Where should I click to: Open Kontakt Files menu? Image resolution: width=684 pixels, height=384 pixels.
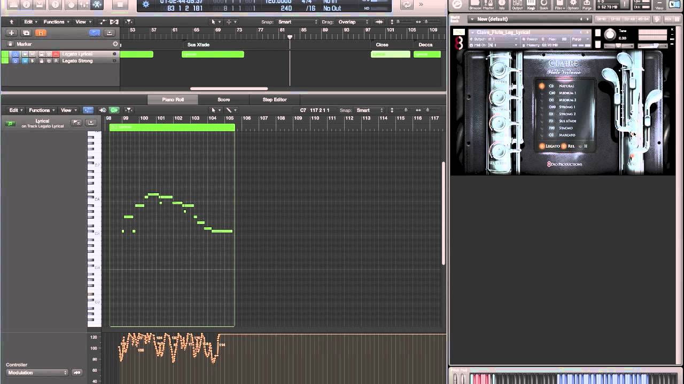[x=559, y=5]
